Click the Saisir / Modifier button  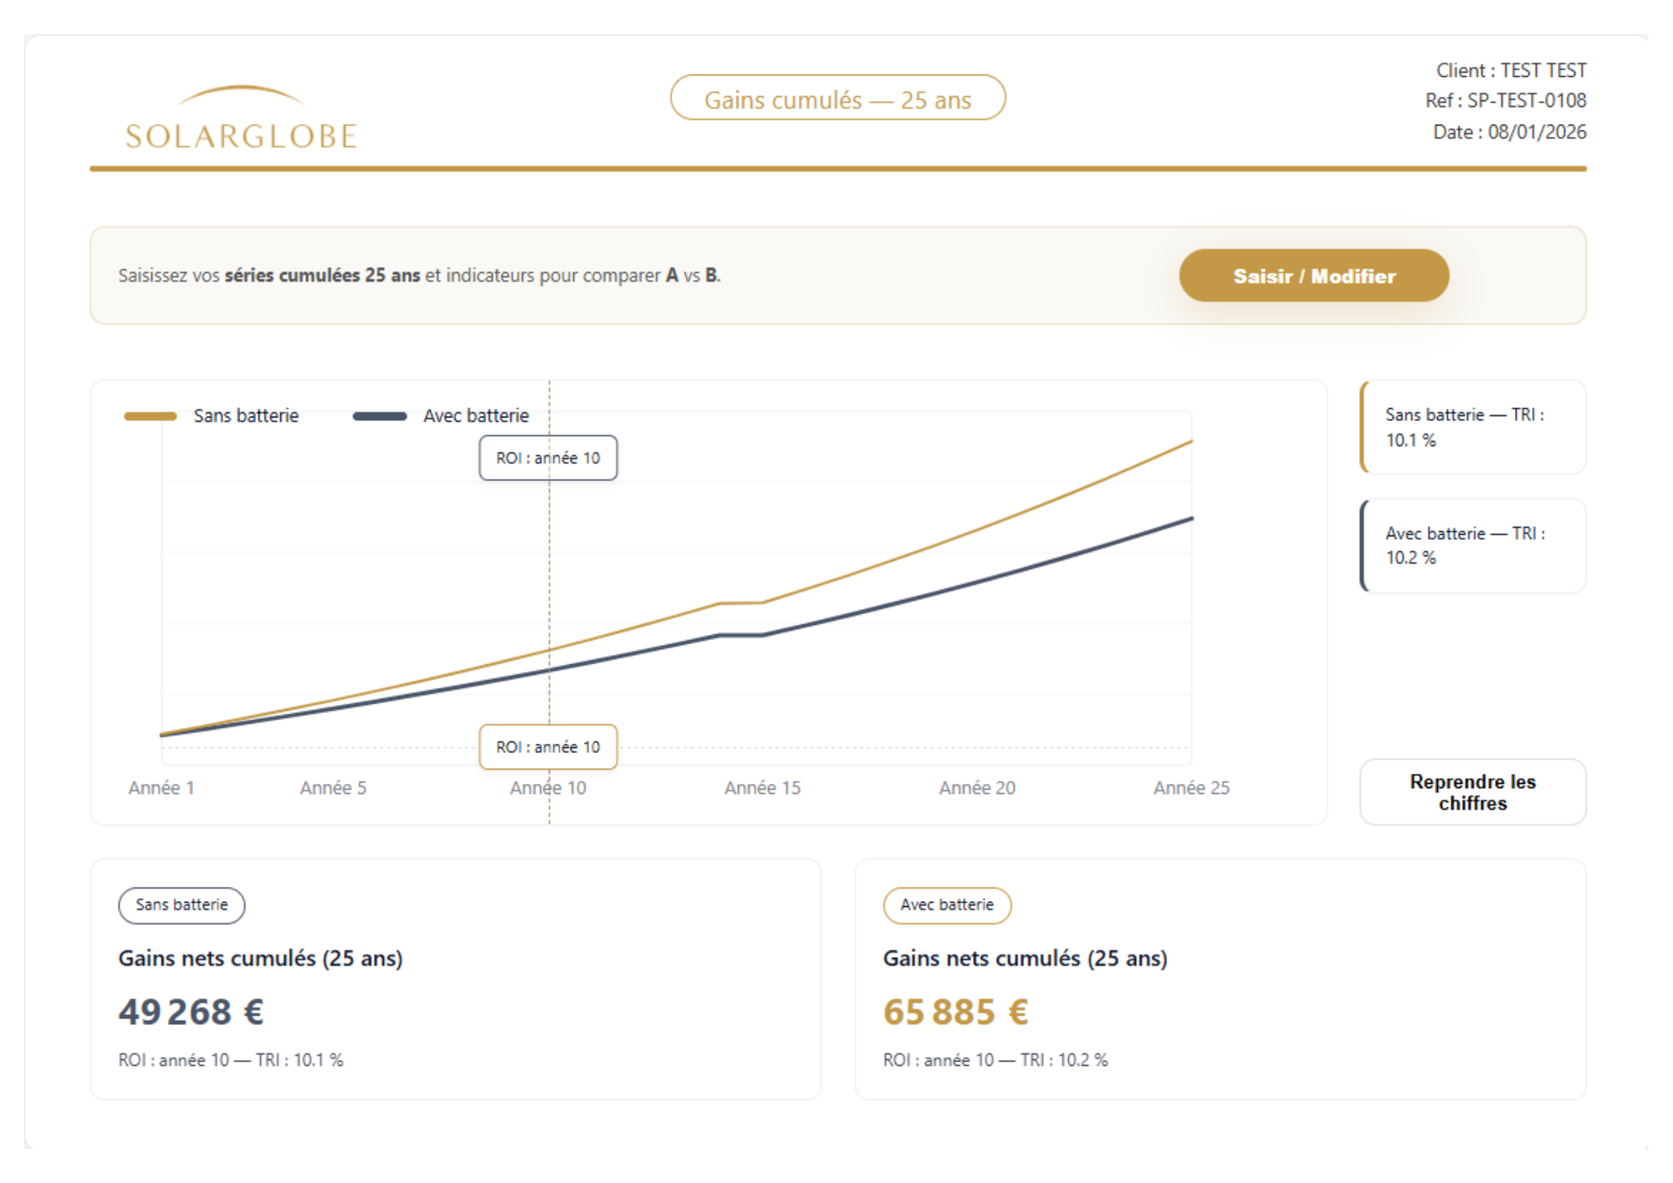1313,274
